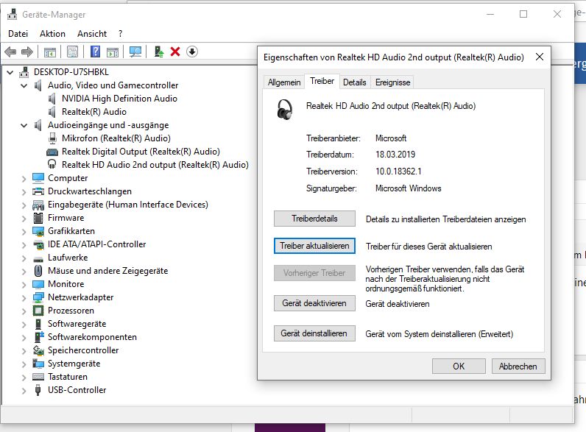Show the console tree pane icon
The image size is (586, 432).
tap(50, 52)
